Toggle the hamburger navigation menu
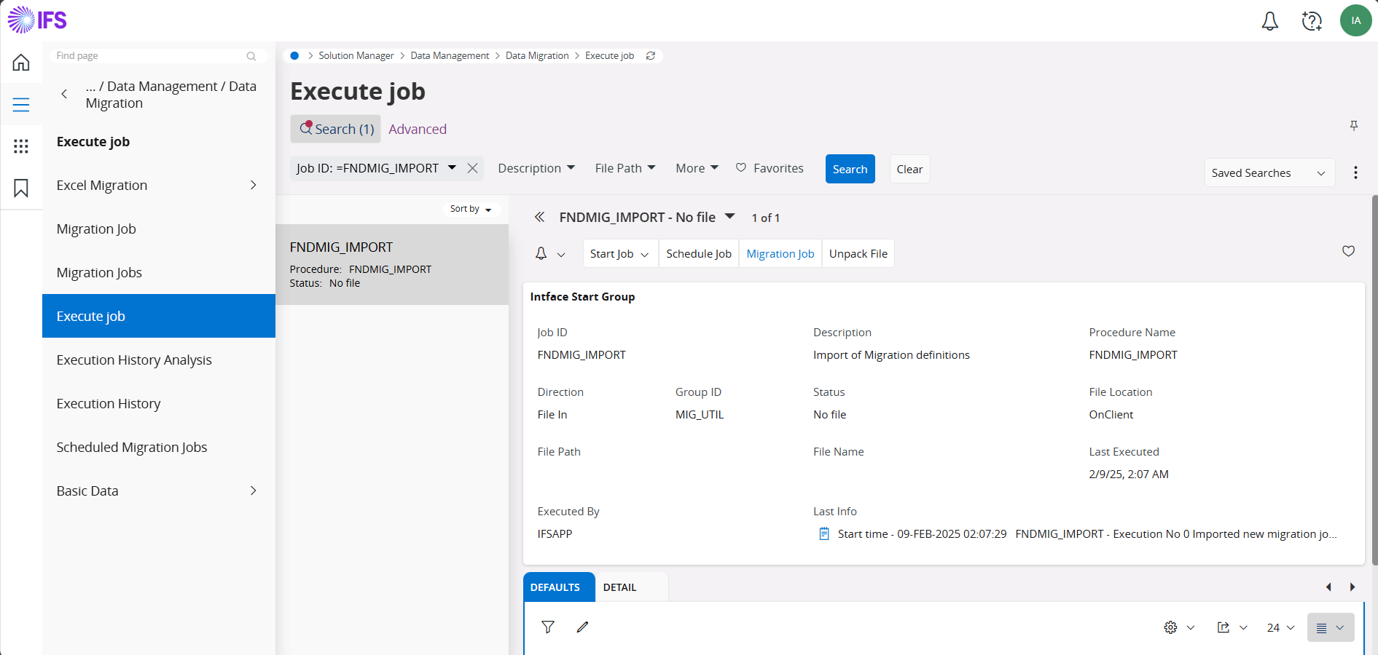The height and width of the screenshot is (655, 1378). tap(21, 105)
